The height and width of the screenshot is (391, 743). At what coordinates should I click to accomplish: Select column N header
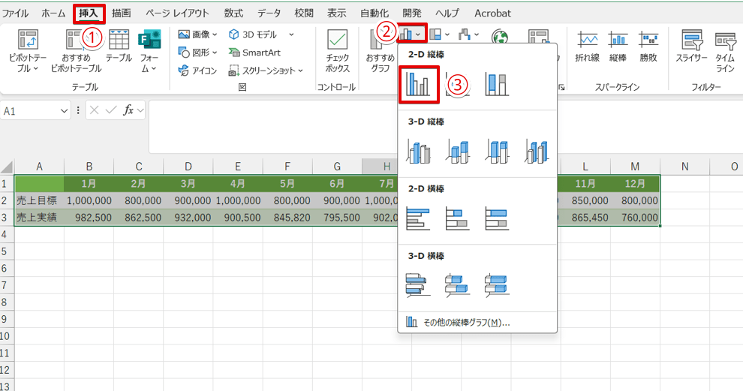click(x=685, y=167)
